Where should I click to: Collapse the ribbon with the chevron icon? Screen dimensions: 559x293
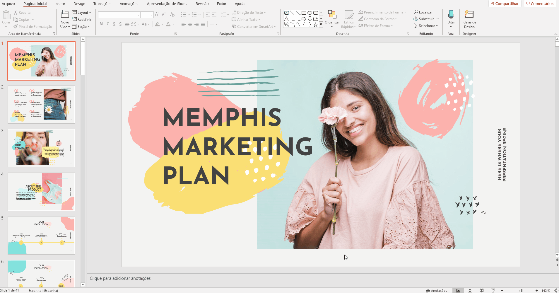point(556,34)
